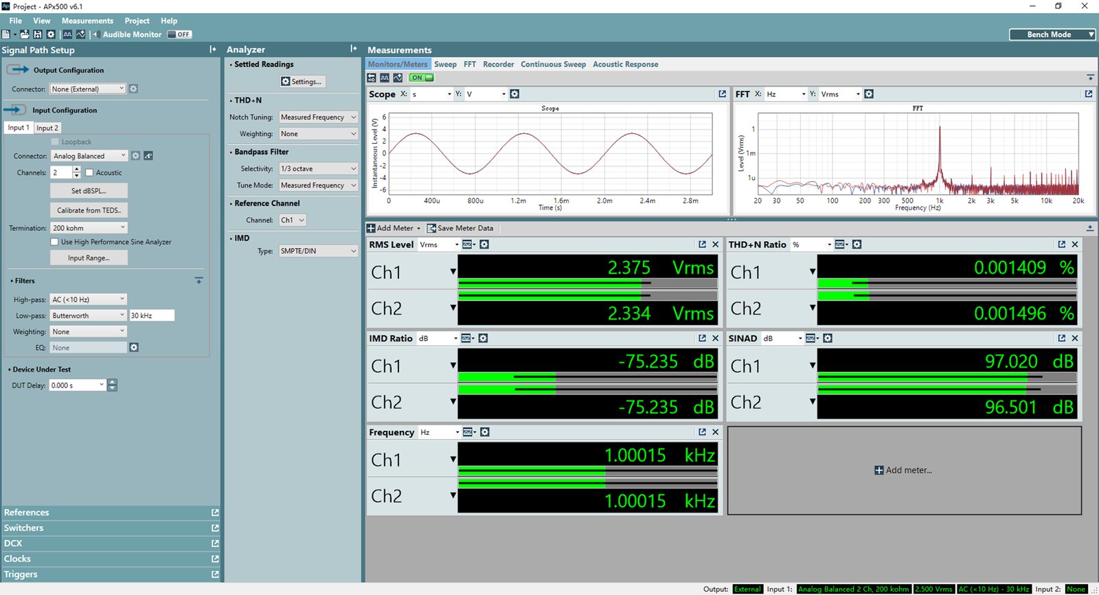Open the Notch Tuning dropdown
This screenshot has width=1099, height=595.
pos(318,117)
